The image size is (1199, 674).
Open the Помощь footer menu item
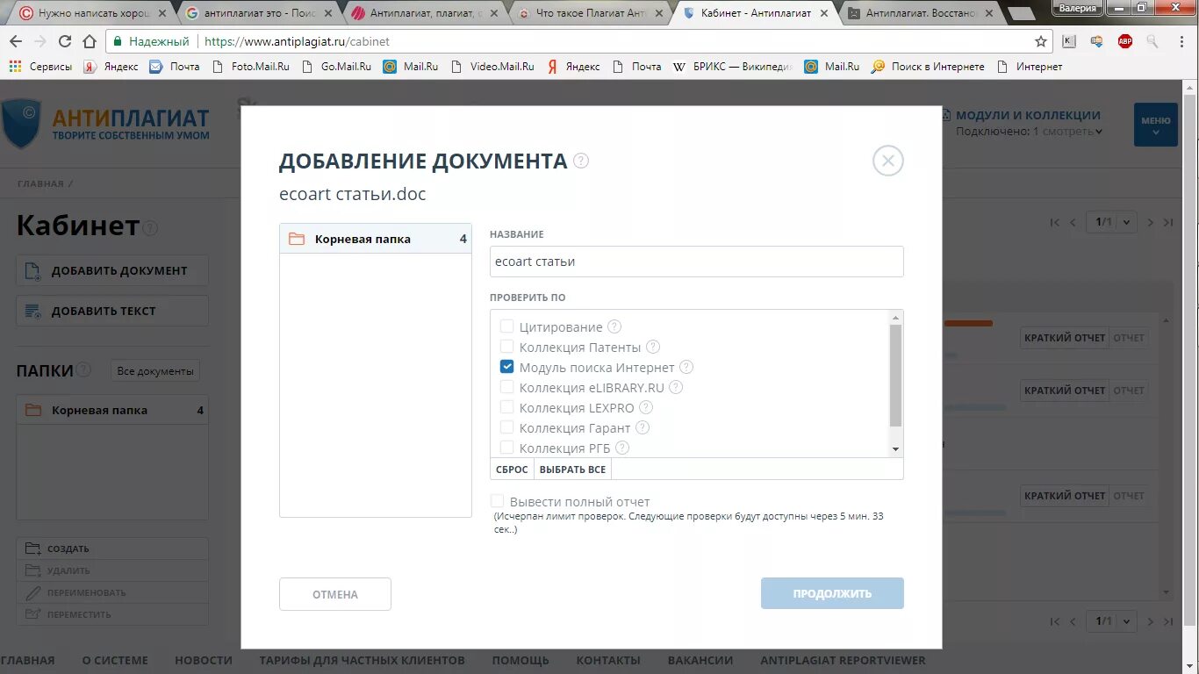[x=521, y=660]
